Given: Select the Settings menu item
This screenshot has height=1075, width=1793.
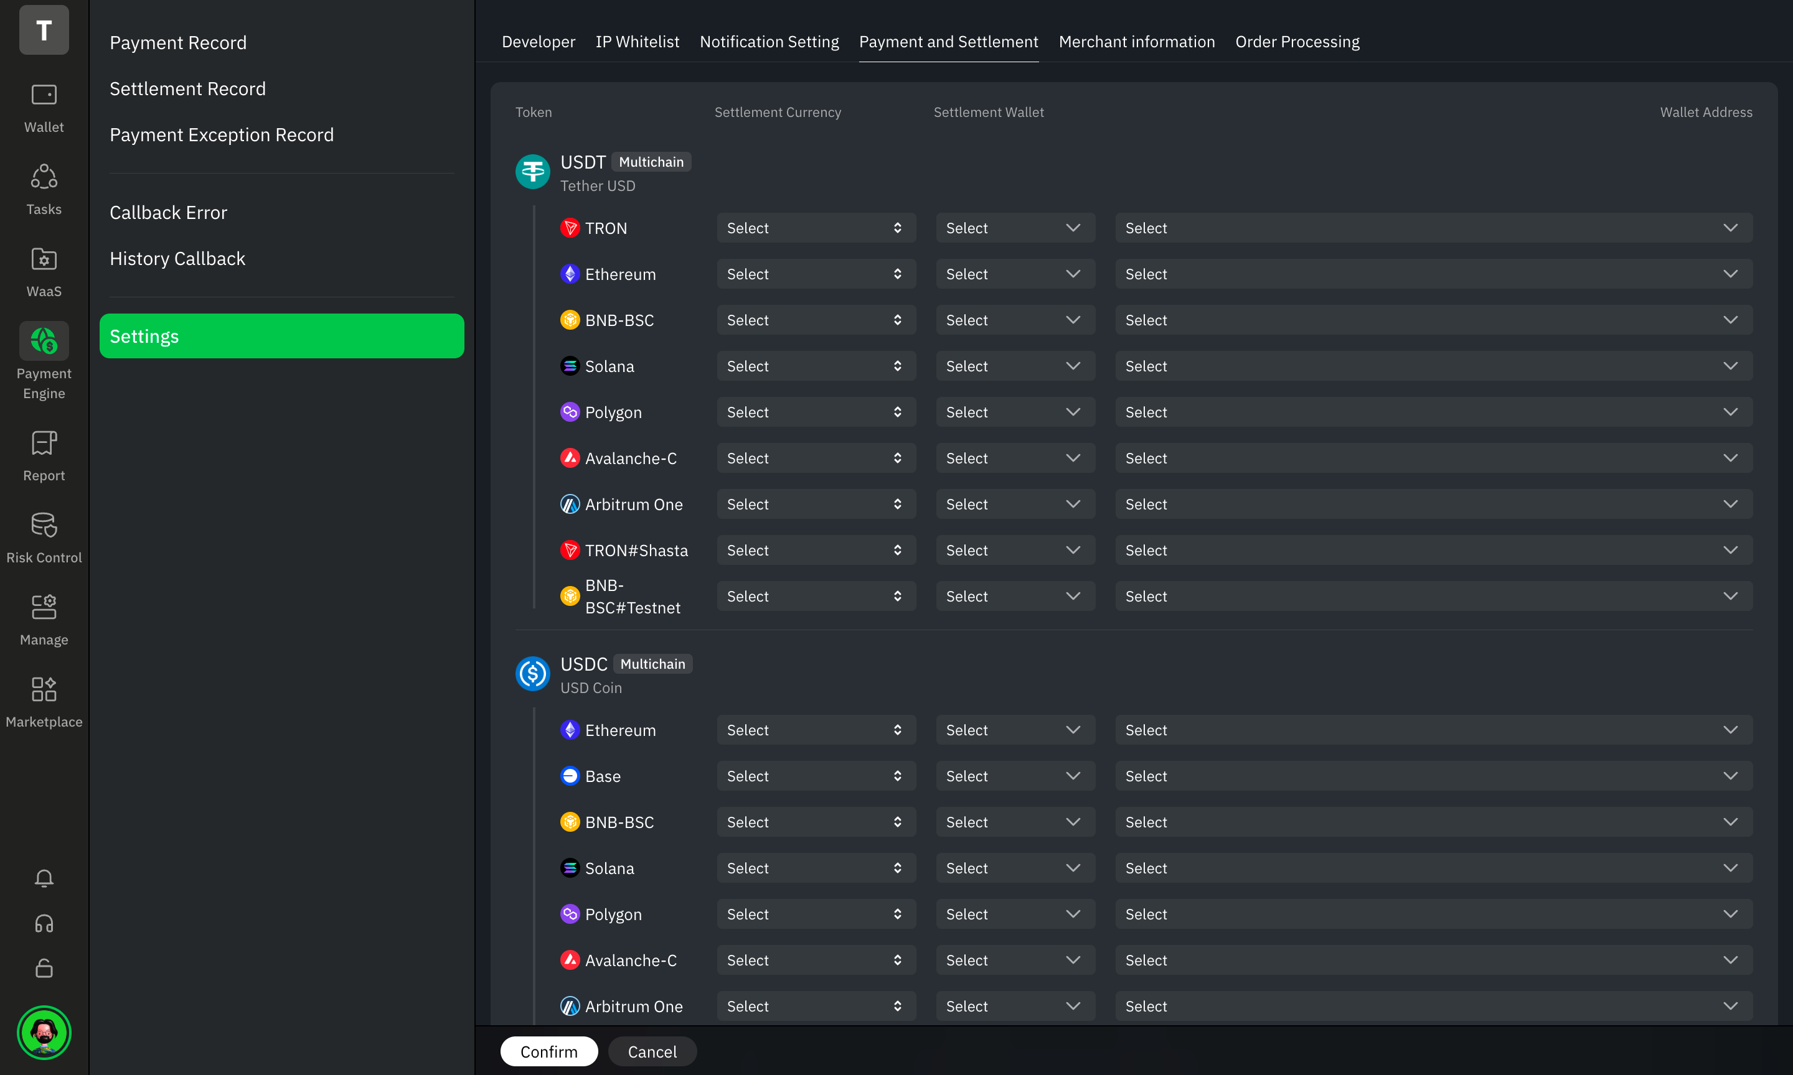Looking at the screenshot, I should [x=281, y=336].
